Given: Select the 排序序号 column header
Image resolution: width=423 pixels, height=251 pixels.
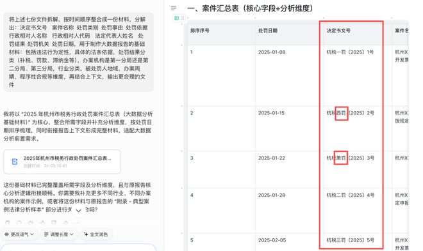Looking at the screenshot, I should coord(199,31).
